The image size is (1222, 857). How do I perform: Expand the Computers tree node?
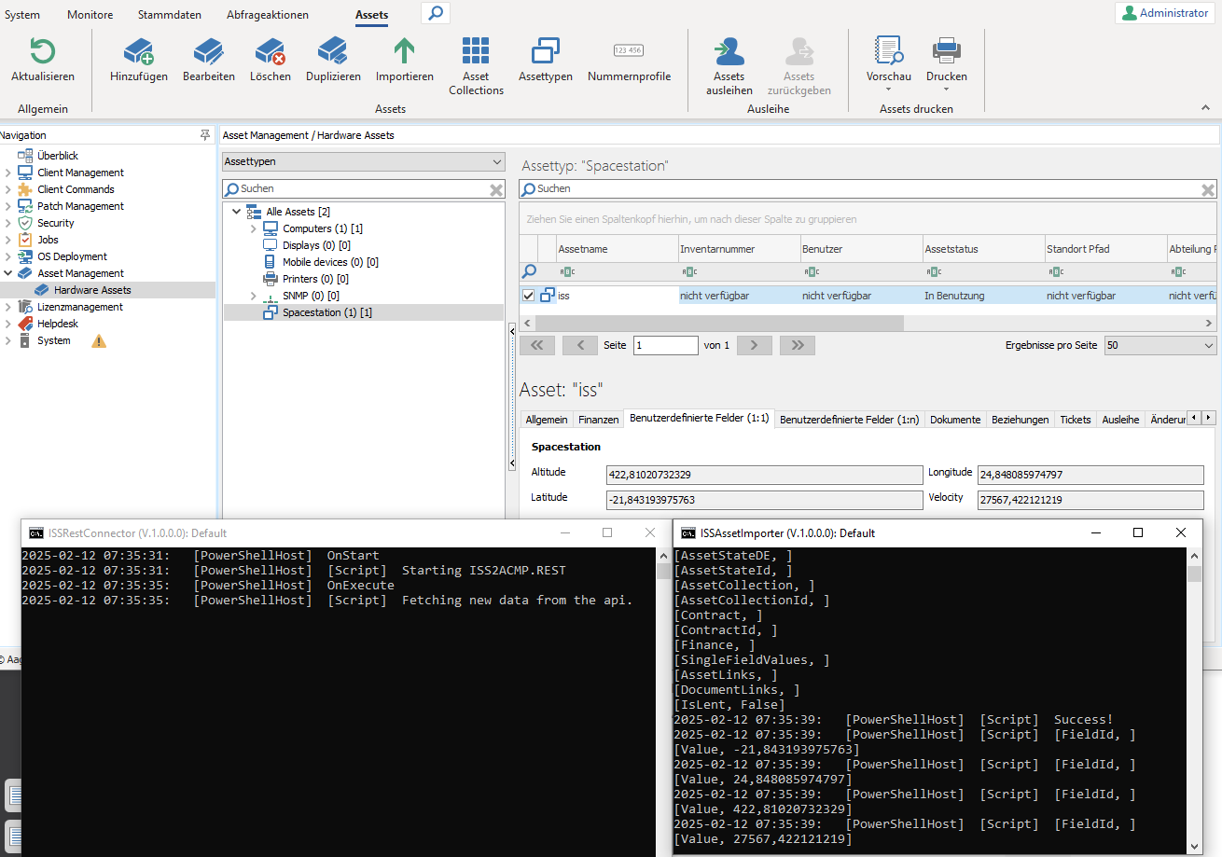(253, 228)
